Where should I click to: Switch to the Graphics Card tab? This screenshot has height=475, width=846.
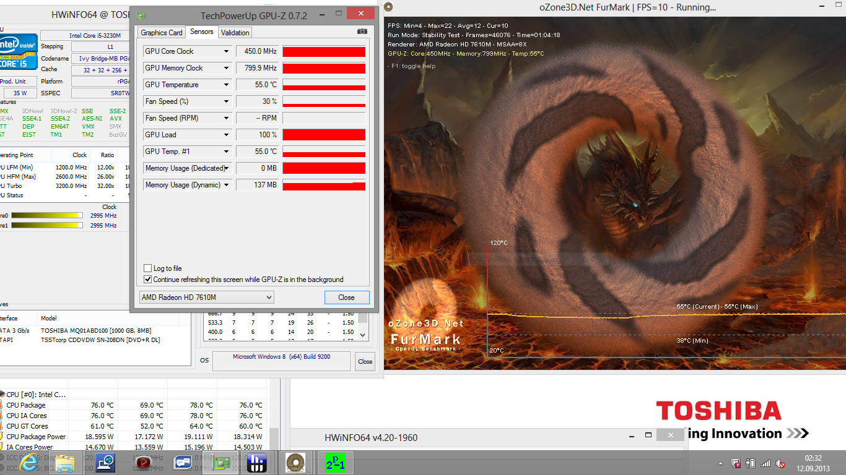coord(162,33)
